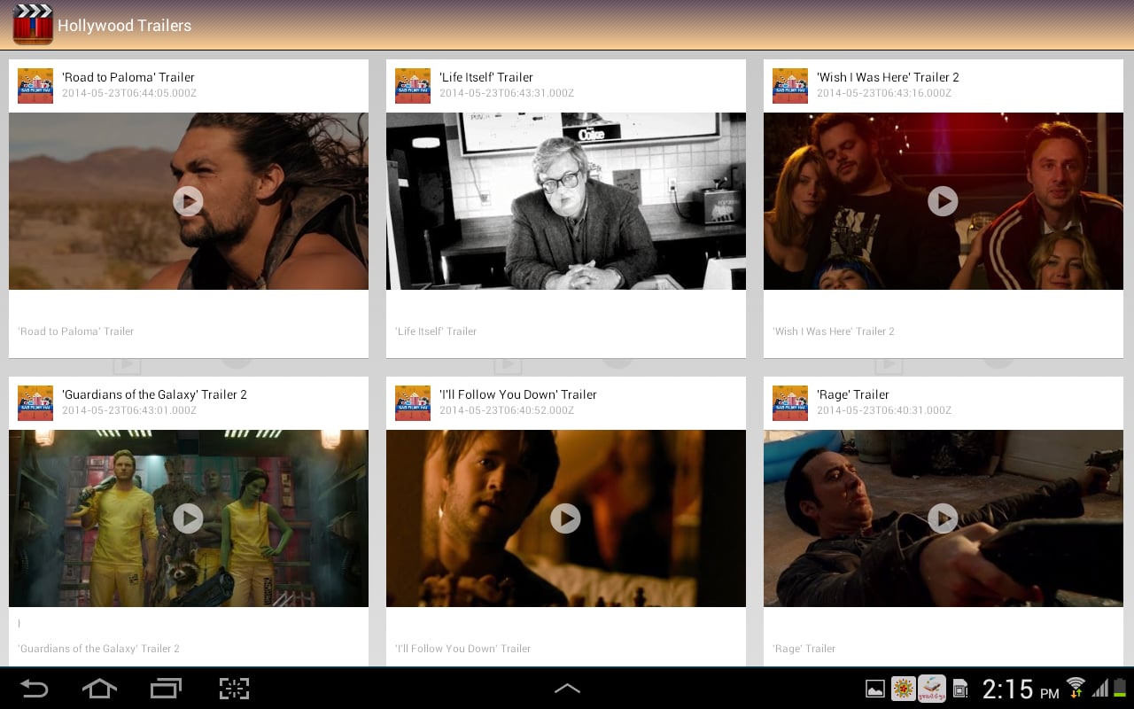The height and width of the screenshot is (709, 1134).
Task: Play the 'Rage' trailer video
Action: tap(943, 518)
